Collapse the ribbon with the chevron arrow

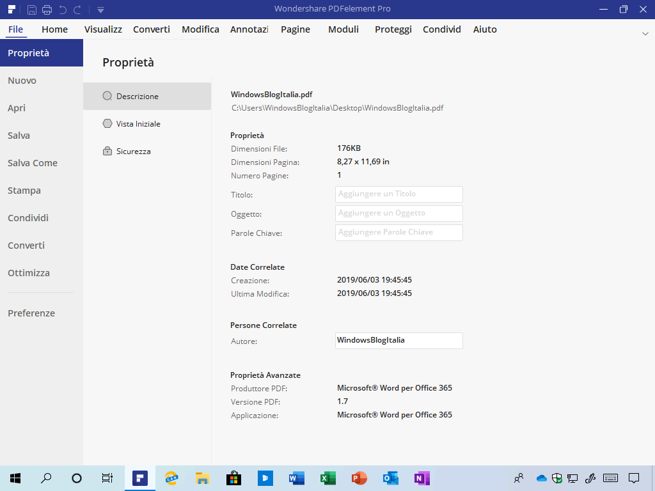(x=645, y=33)
